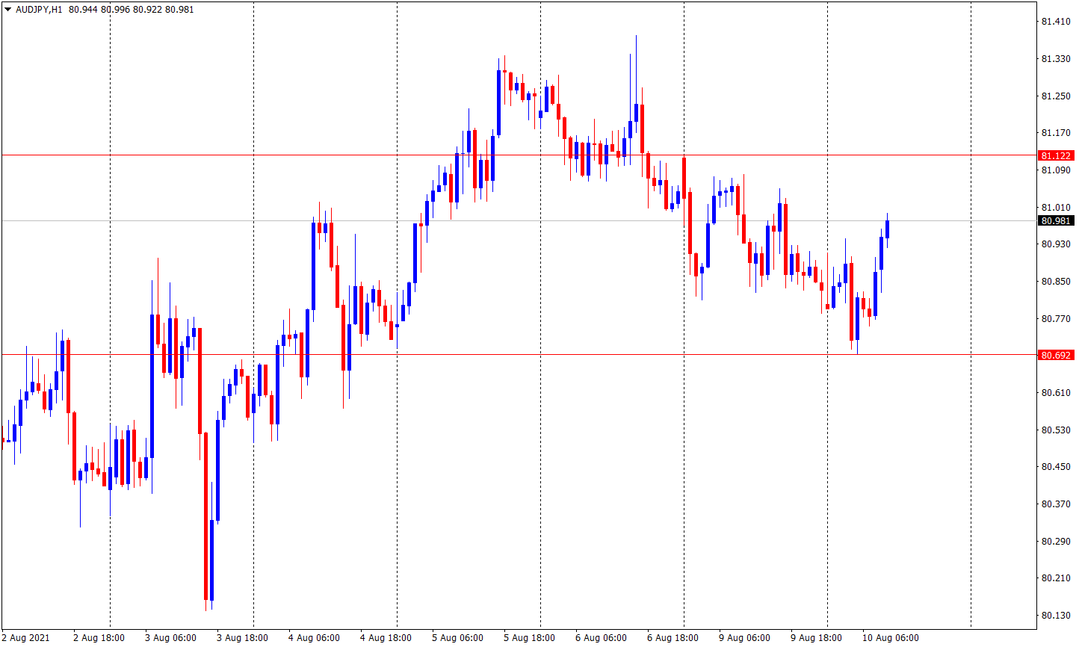Click the 81.410 price axis label
Viewport: 1079px width, 647px height.
[1056, 22]
